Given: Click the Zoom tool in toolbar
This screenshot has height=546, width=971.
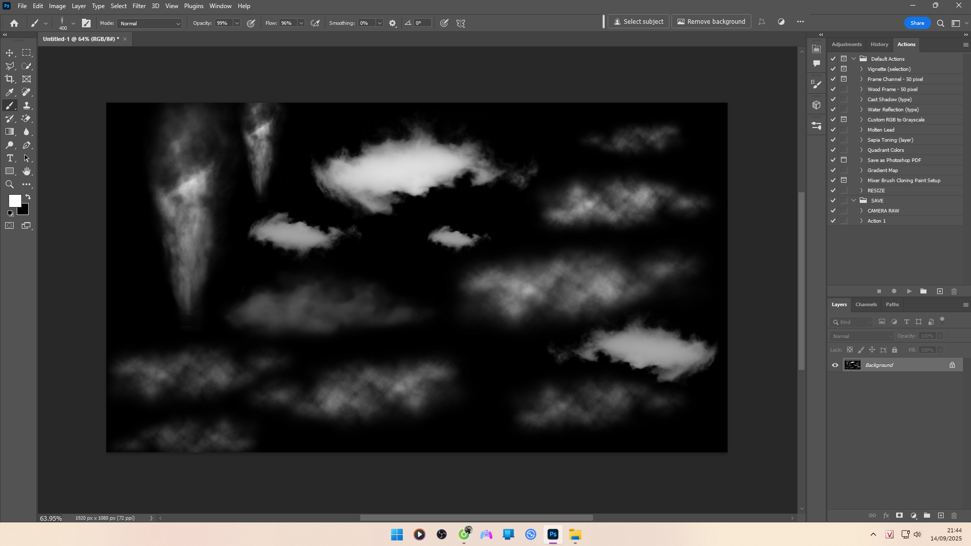Looking at the screenshot, I should coord(10,185).
